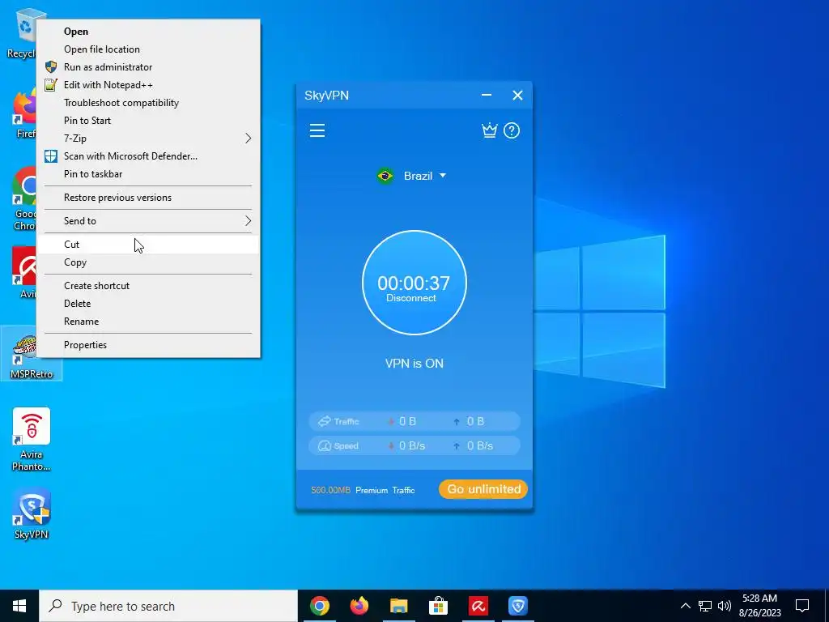Choose Pin to taskbar
Image resolution: width=829 pixels, height=622 pixels.
[149, 174]
